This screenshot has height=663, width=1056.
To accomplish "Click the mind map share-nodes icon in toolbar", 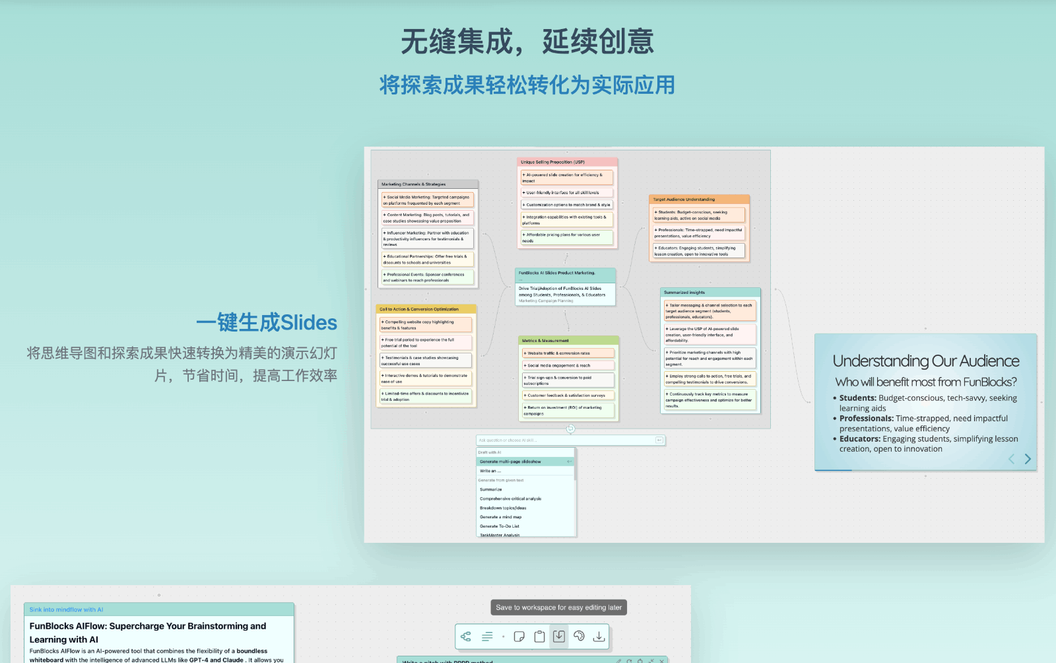I will 466,637.
